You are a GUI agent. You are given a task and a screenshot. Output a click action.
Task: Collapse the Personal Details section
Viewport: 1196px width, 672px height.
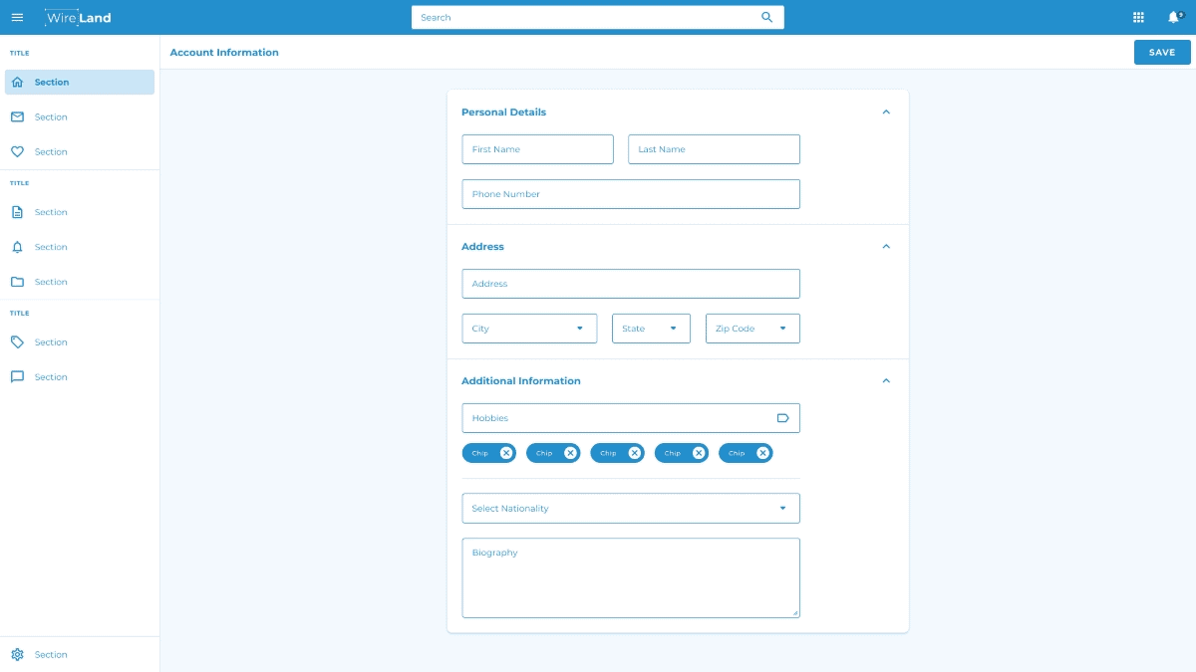click(x=886, y=112)
